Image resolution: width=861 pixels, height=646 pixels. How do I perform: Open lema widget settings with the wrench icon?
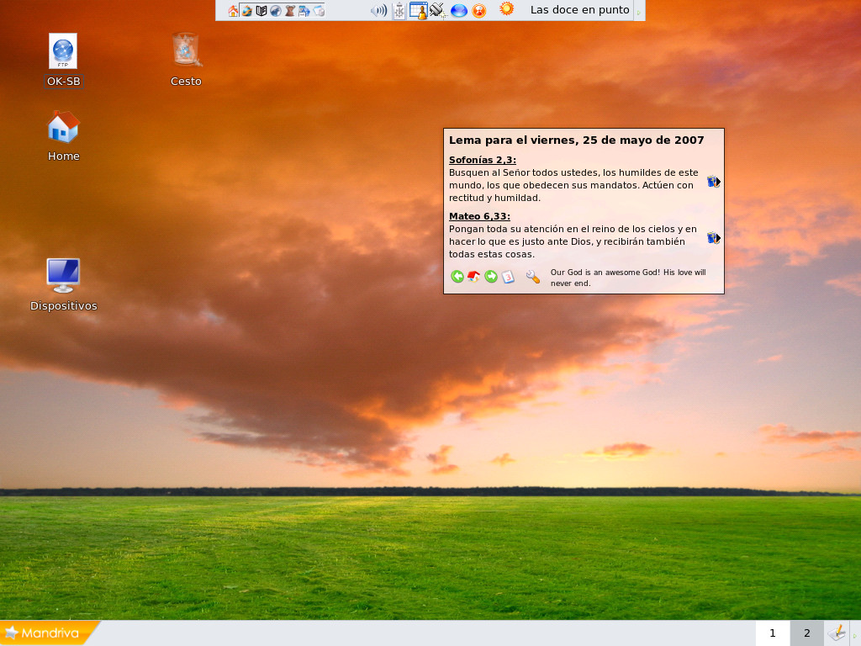tap(532, 276)
